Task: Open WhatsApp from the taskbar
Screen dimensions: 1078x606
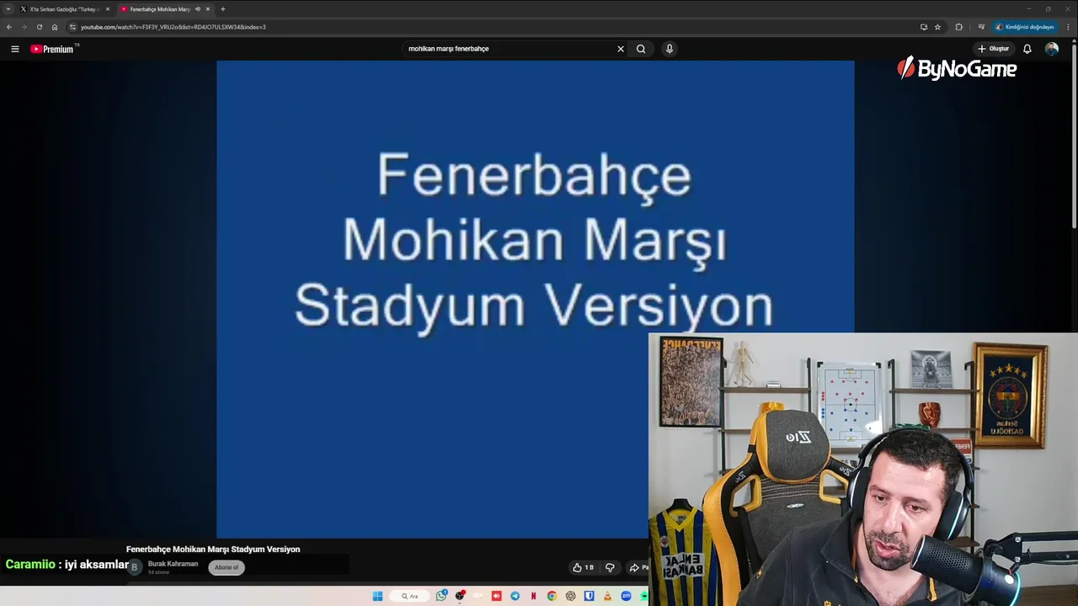Action: pos(441,596)
